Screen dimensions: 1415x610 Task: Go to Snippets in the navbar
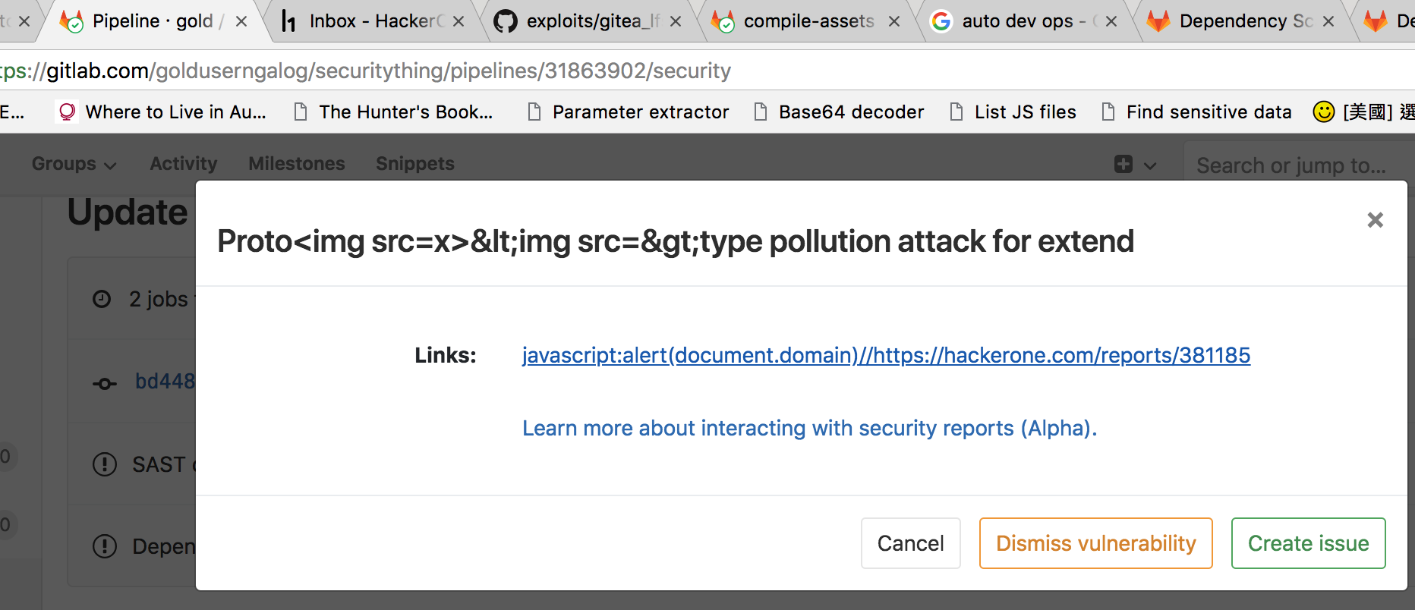pyautogui.click(x=414, y=164)
